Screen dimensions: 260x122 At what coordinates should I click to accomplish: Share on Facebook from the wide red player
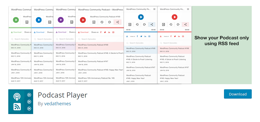tap(101, 32)
